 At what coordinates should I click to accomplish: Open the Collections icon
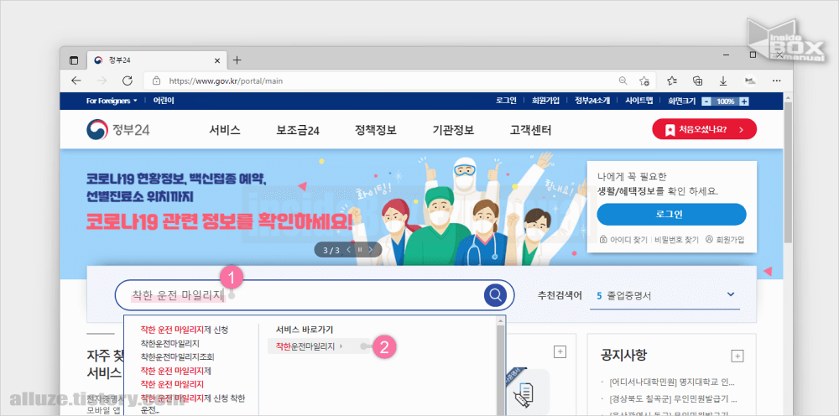click(x=698, y=81)
